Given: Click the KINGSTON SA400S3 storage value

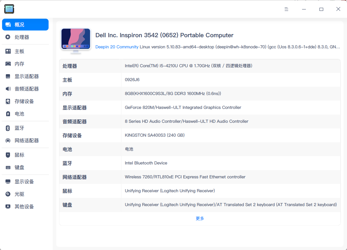Looking at the screenshot, I should pyautogui.click(x=155, y=135).
